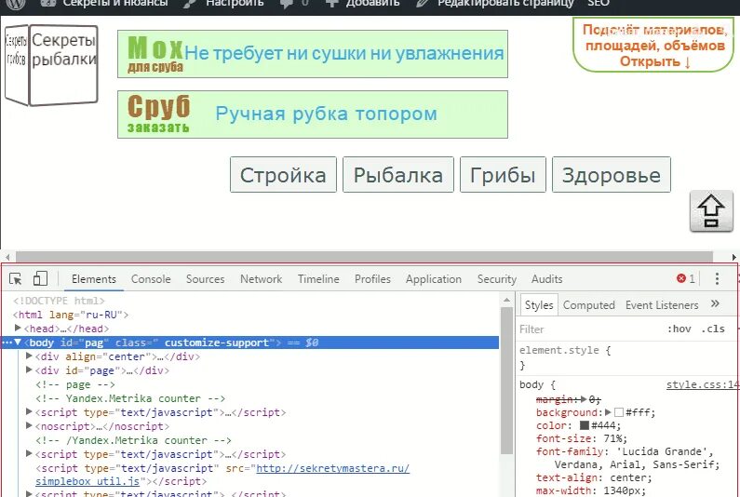The image size is (740, 497).
Task: Expand the first script text/javascript node
Action: 29,412
